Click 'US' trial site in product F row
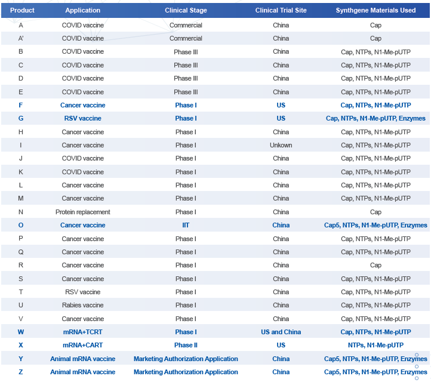431x382 pixels. 281,105
